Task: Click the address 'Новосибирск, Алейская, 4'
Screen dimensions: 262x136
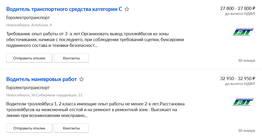Action: (x=29, y=25)
